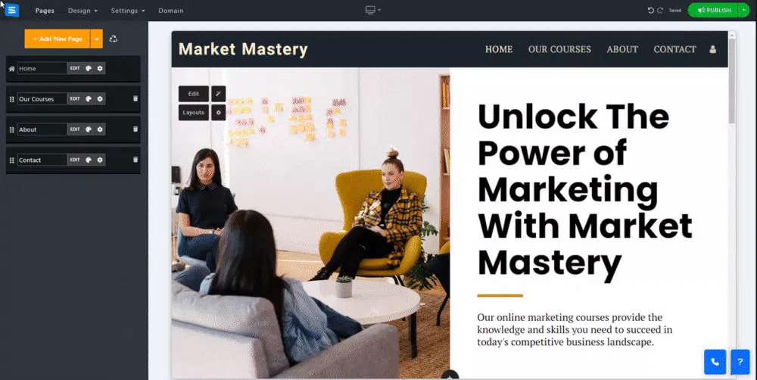This screenshot has height=380, width=757.
Task: Open design palette for Our Courses page
Action: 89,99
